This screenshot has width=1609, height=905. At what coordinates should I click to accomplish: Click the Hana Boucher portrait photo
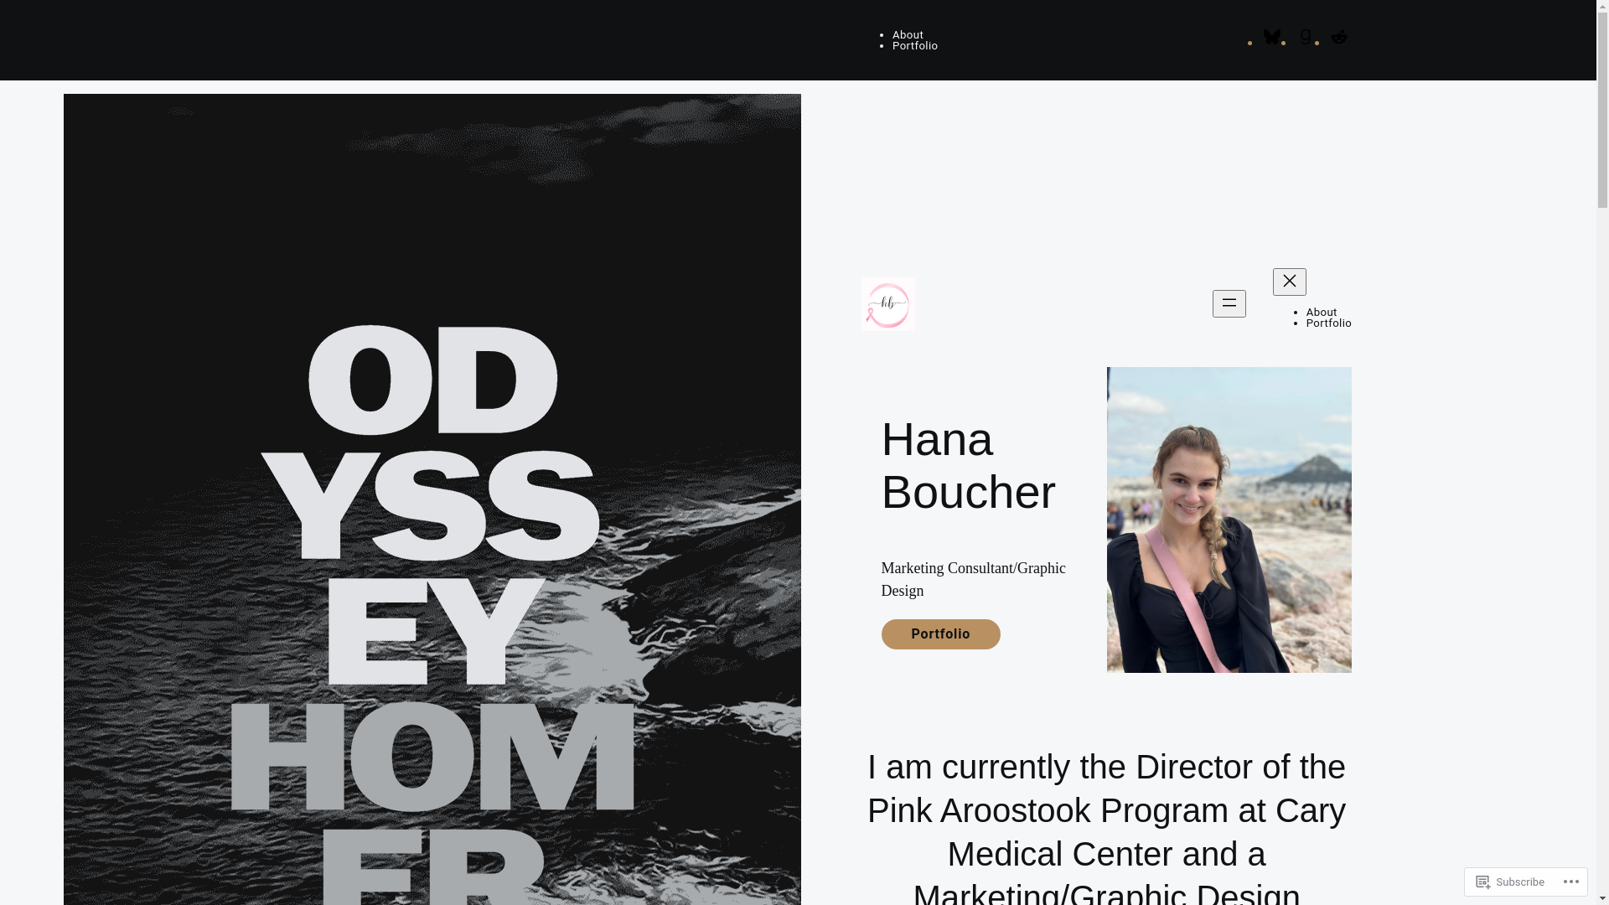(x=1229, y=520)
